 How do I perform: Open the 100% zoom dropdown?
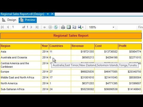(113, 27)
